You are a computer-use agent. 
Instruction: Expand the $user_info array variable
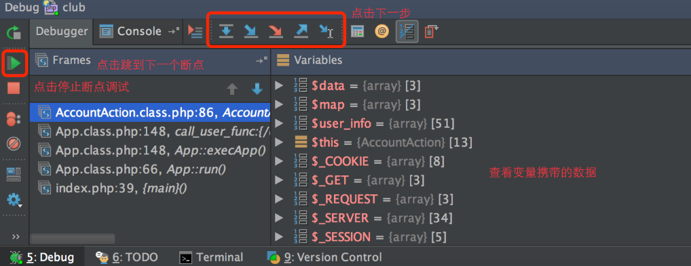click(278, 124)
